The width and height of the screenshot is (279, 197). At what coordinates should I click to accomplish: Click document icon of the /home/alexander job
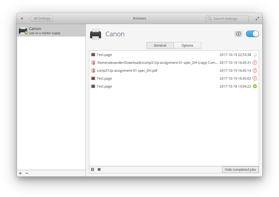93,62
